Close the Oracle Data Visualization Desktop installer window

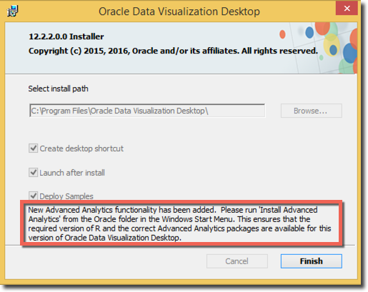click(x=347, y=9)
